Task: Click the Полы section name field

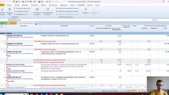Action: 85,20
